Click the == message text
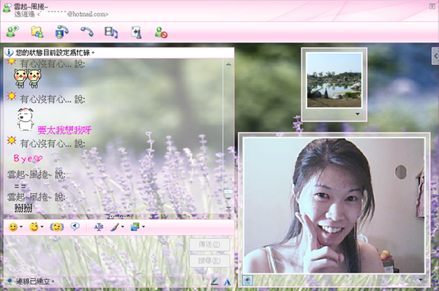This screenshot has height=291, width=439. click(20, 186)
